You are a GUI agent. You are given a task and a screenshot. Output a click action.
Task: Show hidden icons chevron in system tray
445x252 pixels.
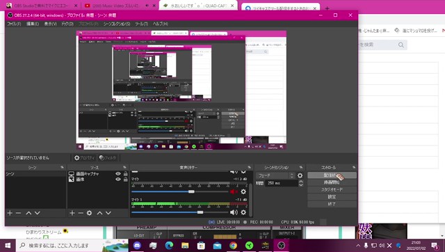pyautogui.click(x=358, y=245)
